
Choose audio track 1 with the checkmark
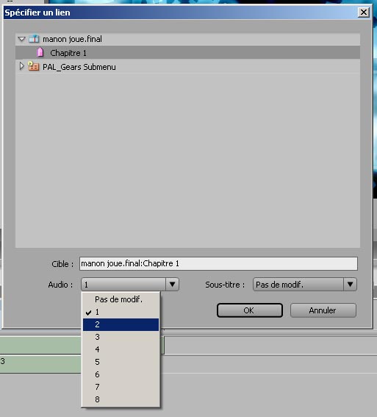(x=121, y=312)
